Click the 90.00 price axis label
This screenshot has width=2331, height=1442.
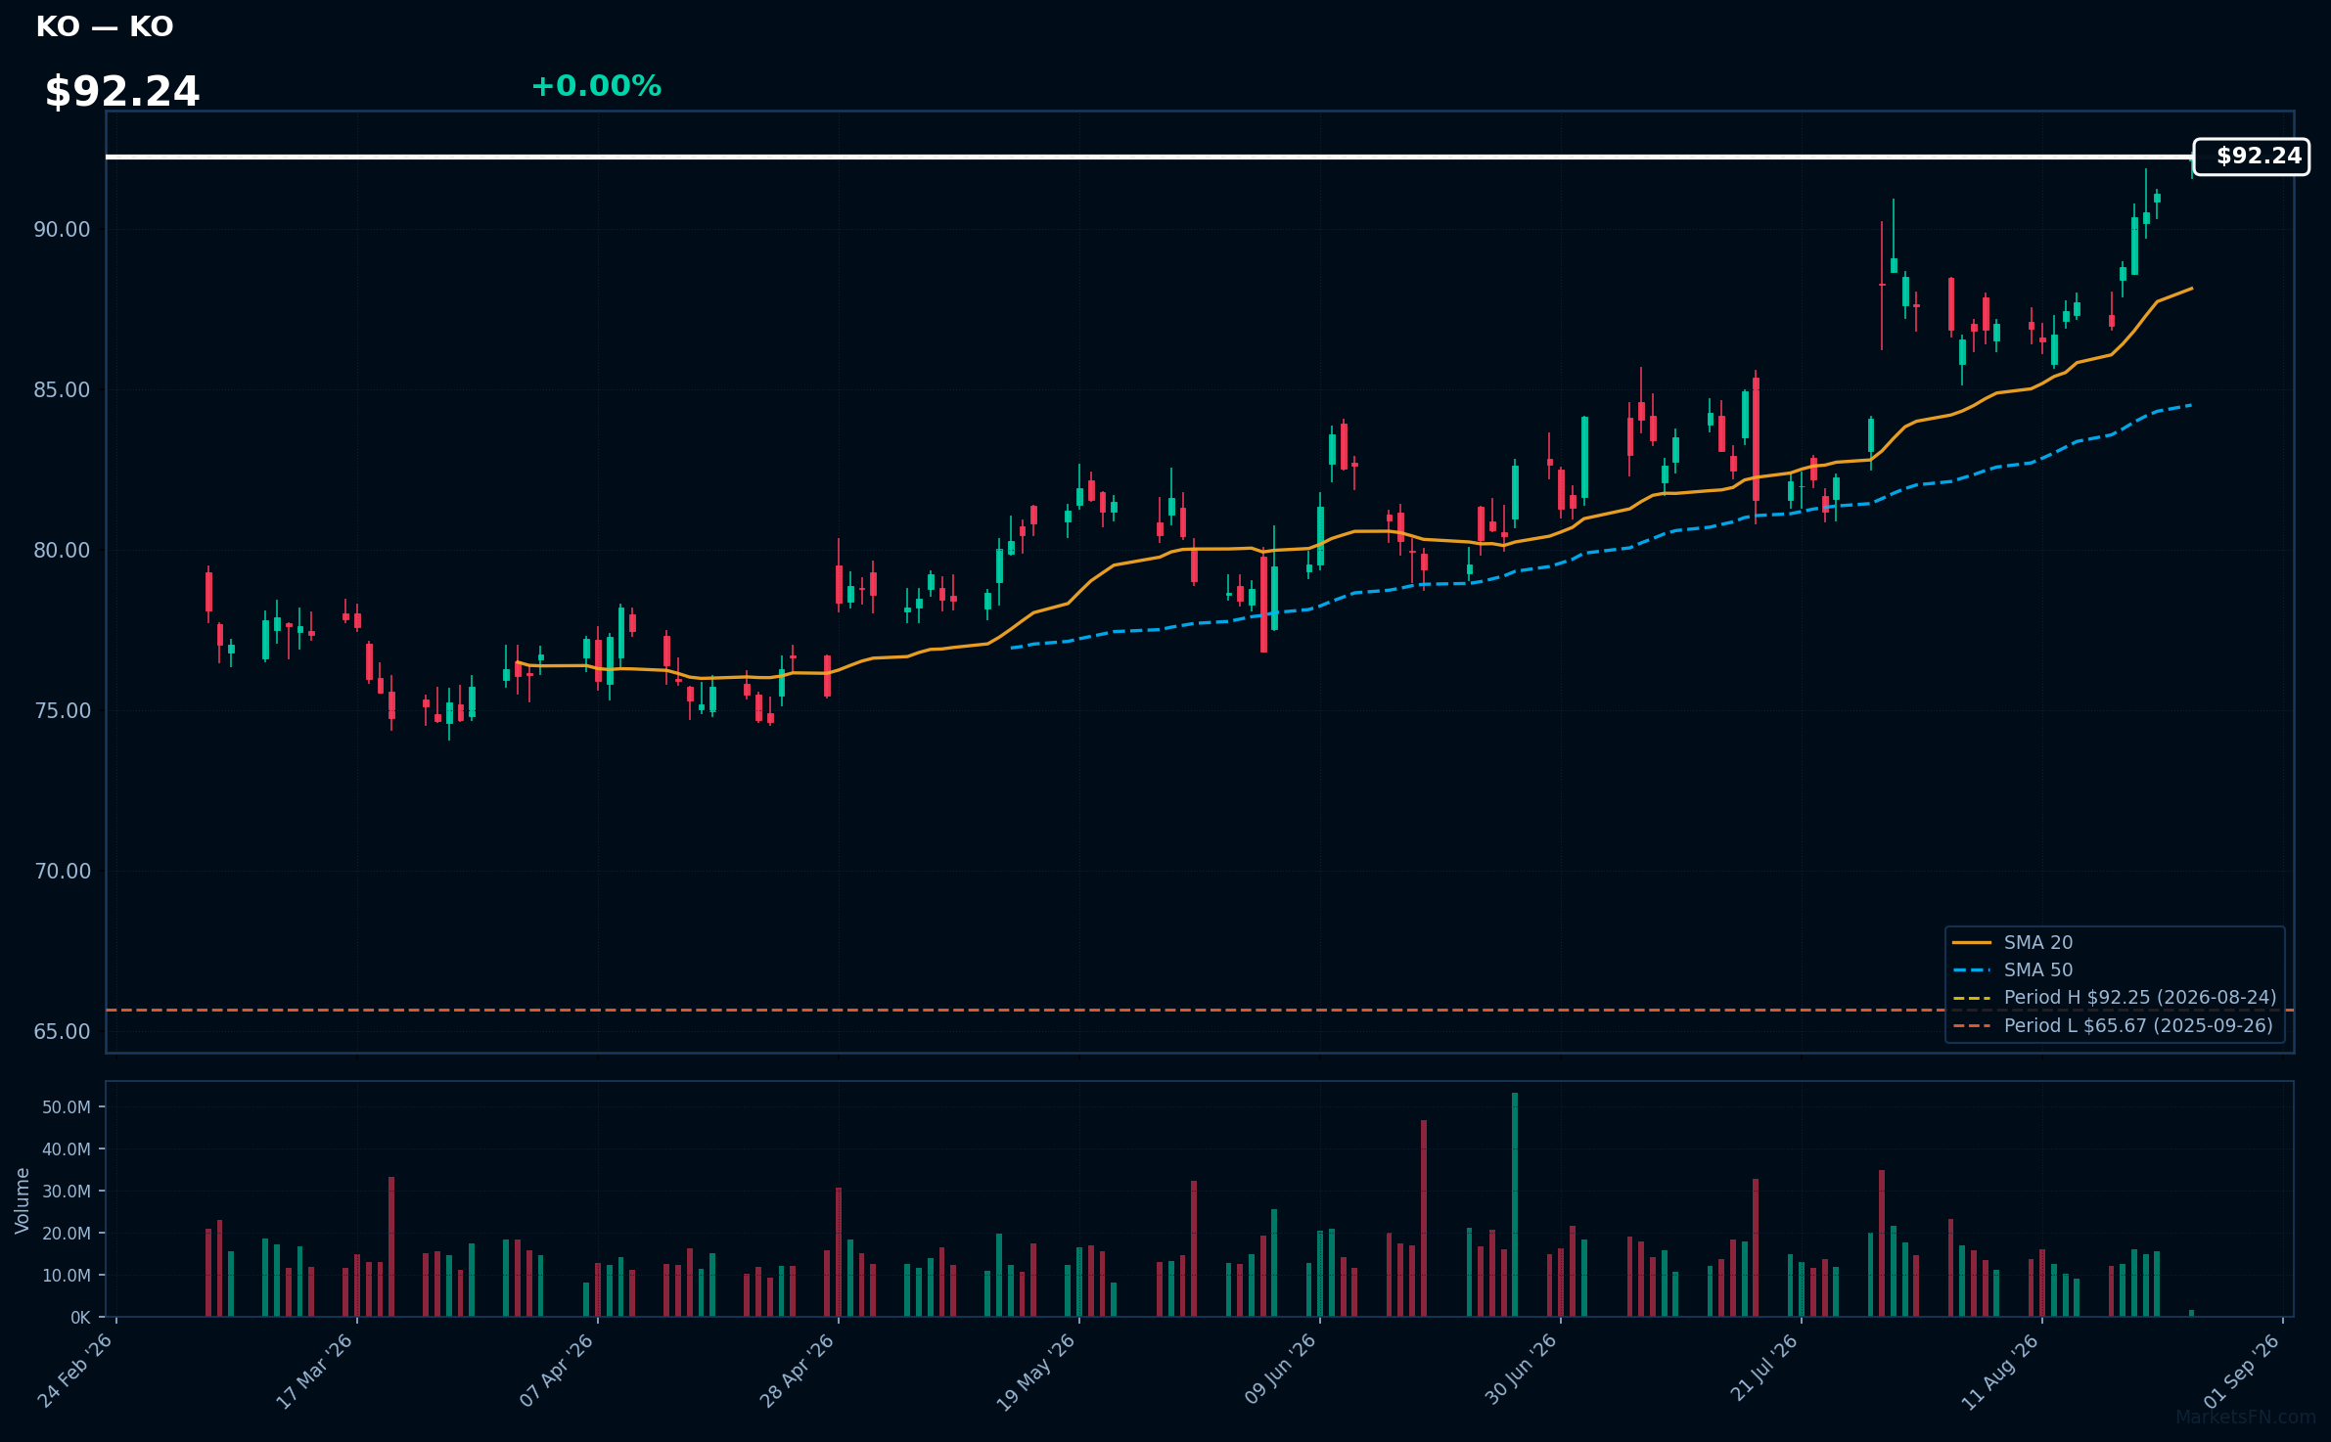(x=62, y=229)
